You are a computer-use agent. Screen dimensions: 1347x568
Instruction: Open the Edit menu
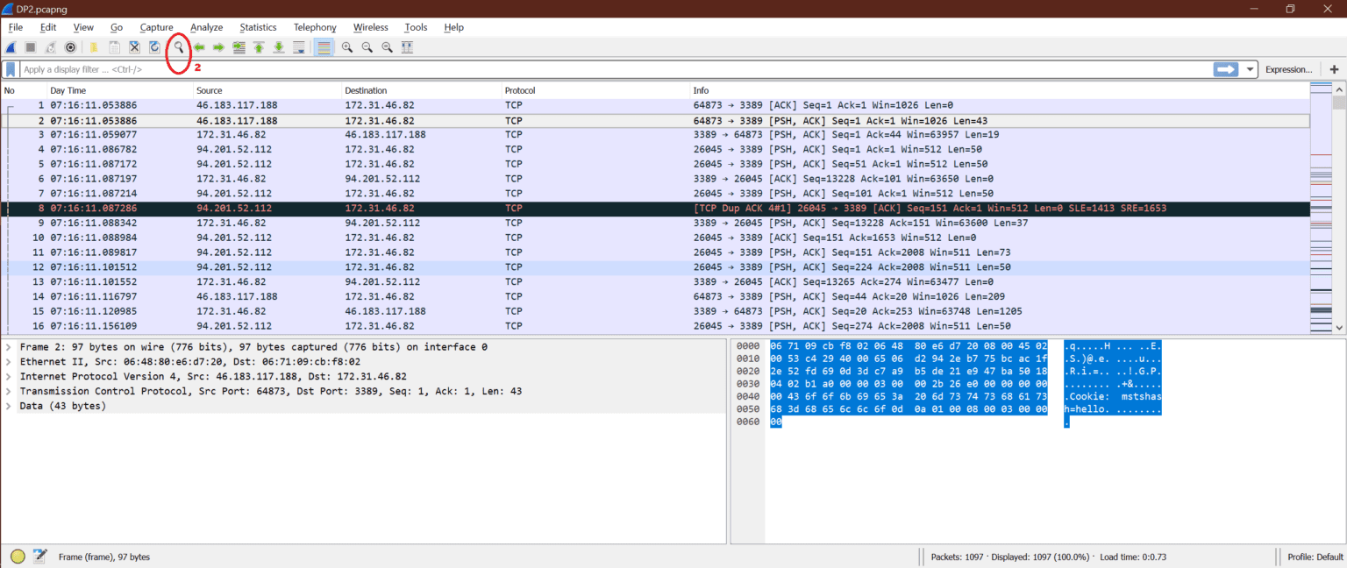48,27
